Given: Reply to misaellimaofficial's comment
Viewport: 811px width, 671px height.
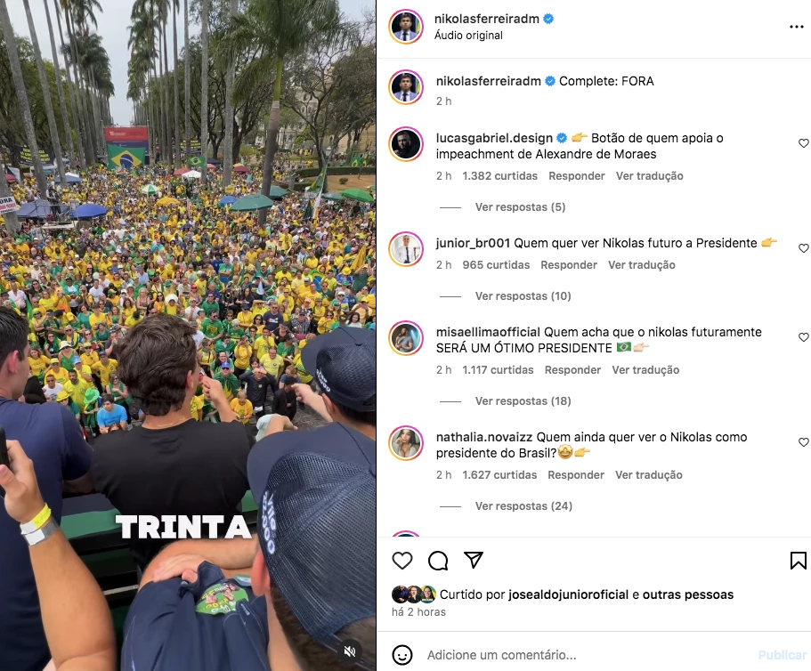Looking at the screenshot, I should pos(572,369).
